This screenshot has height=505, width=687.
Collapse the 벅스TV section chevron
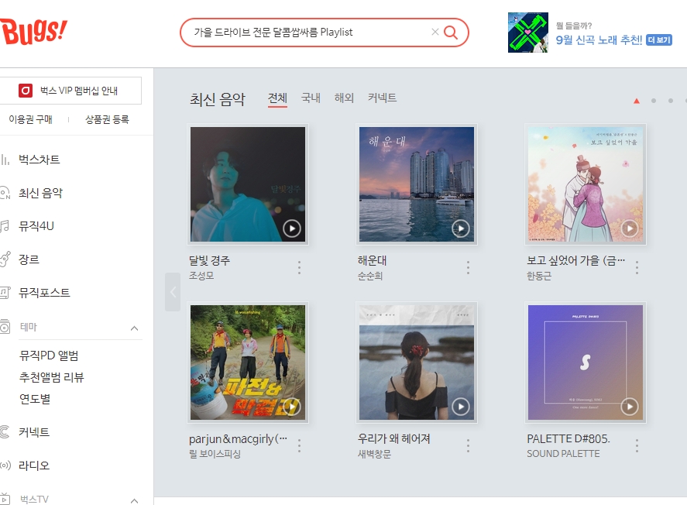tap(135, 500)
